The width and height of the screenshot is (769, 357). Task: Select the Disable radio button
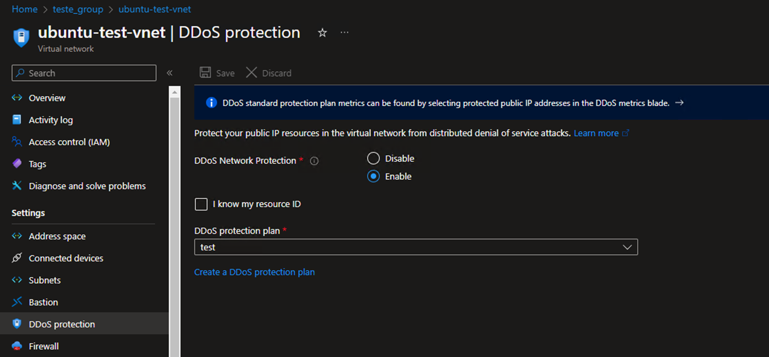[373, 158]
